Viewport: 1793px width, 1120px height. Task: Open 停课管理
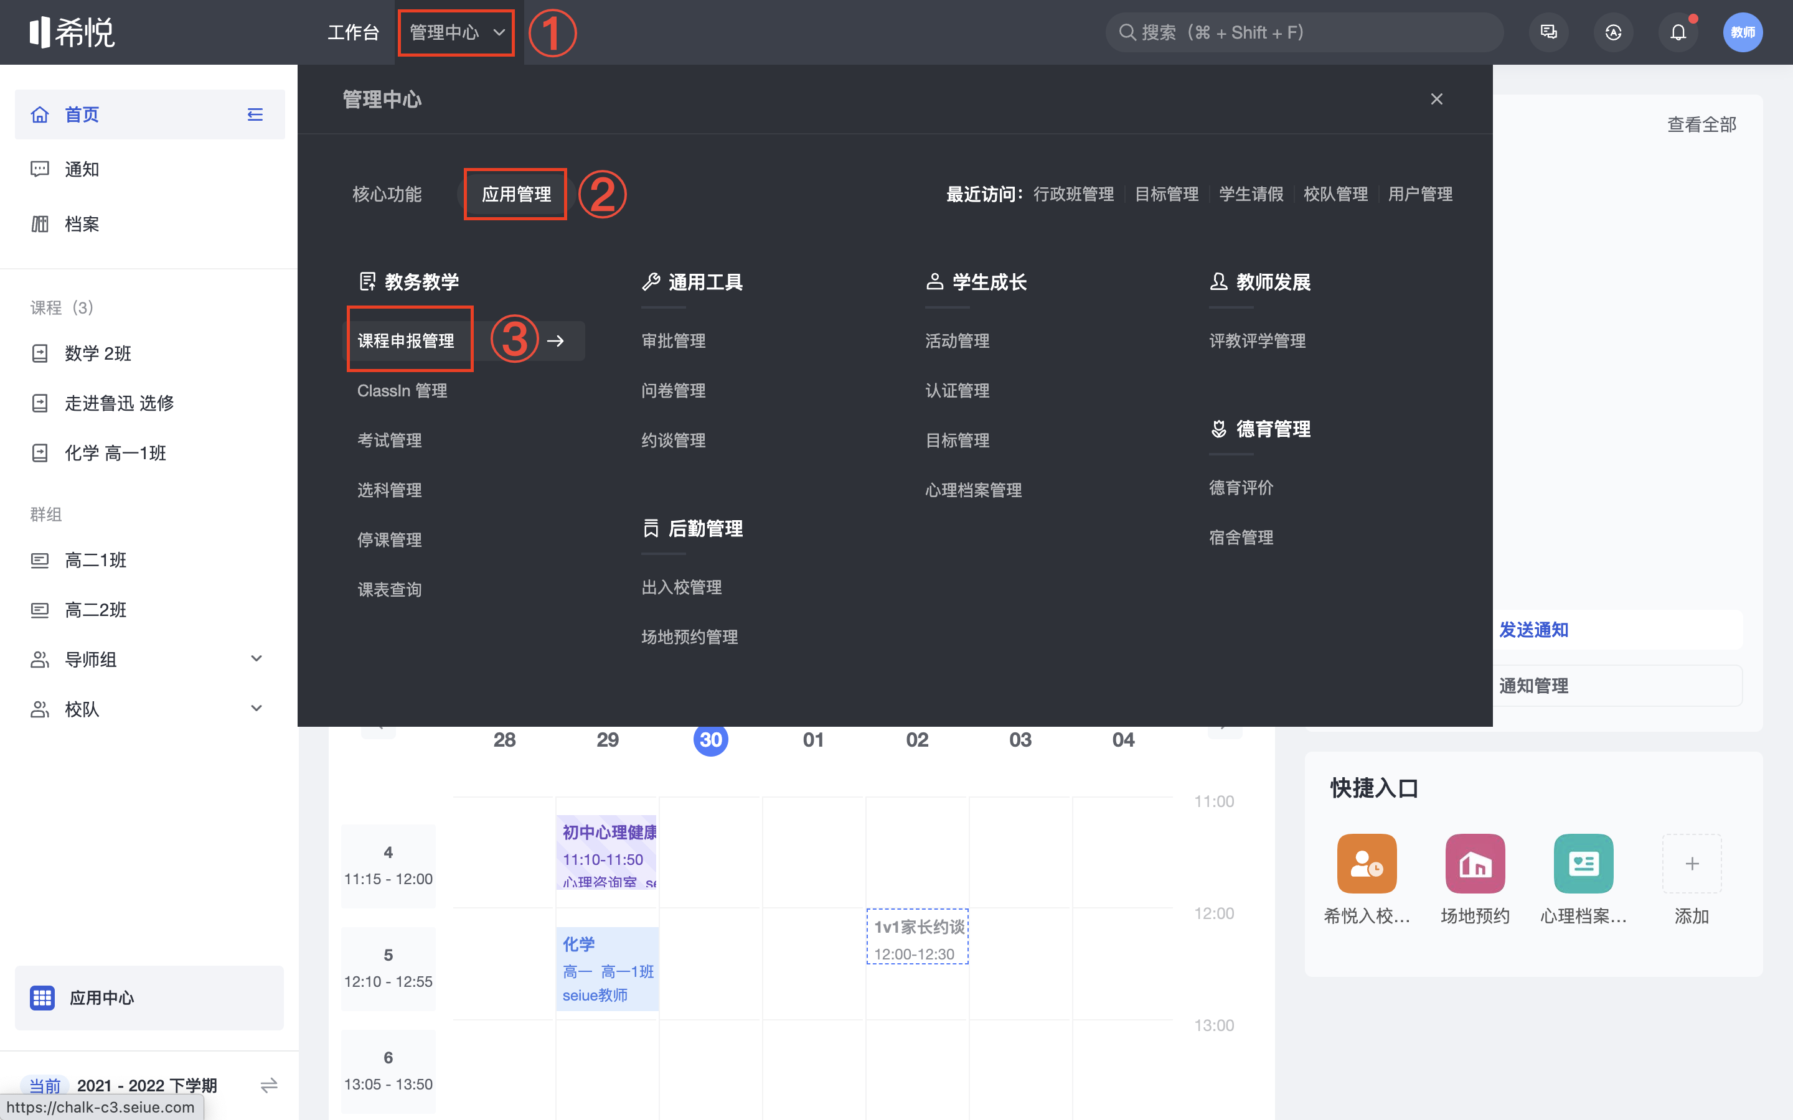coord(390,539)
